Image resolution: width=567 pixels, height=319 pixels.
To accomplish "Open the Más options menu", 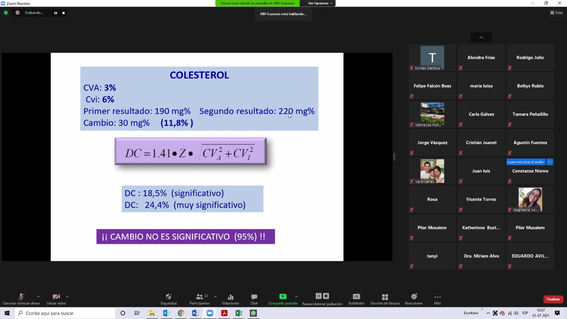I will point(438,299).
